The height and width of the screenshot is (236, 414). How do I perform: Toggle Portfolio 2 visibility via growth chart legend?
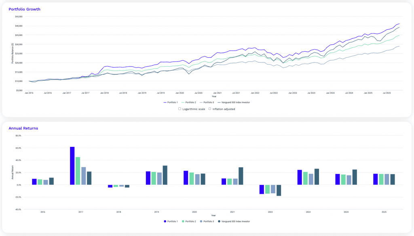pyautogui.click(x=188, y=103)
